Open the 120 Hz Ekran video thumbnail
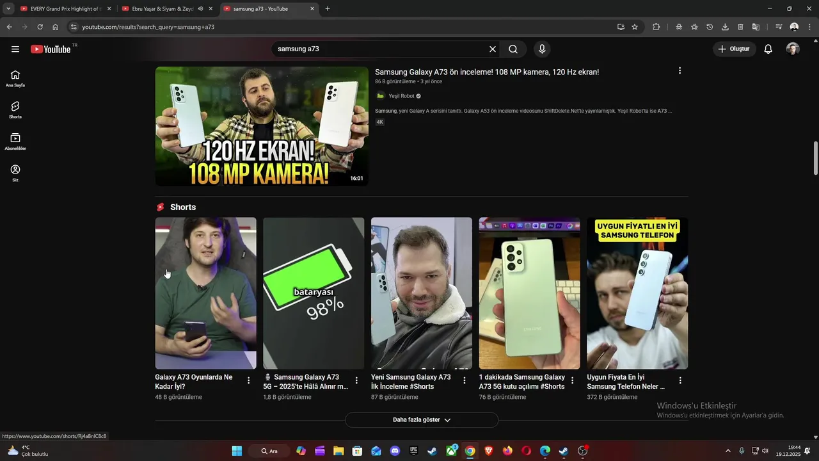Screen dimensions: 819x461 coord(262,126)
